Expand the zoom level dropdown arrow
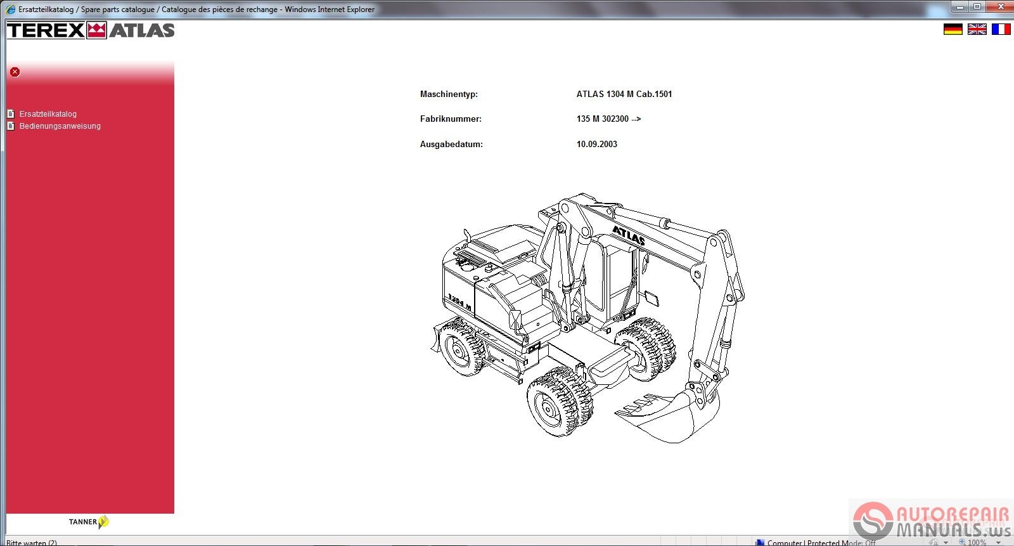1014x546 pixels. 998,543
